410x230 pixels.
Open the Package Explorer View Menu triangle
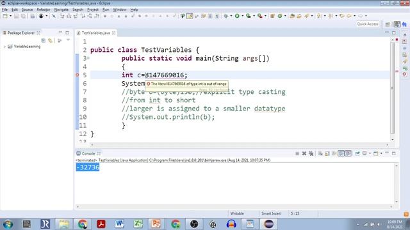point(68,40)
